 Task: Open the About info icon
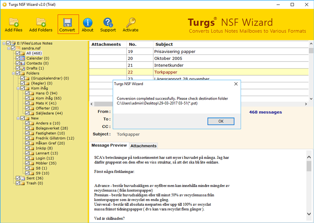tap(88, 22)
